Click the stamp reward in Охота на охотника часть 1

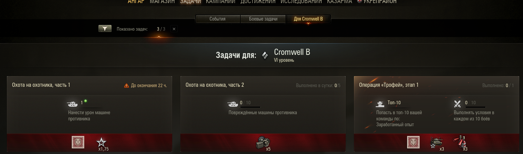click(78, 142)
